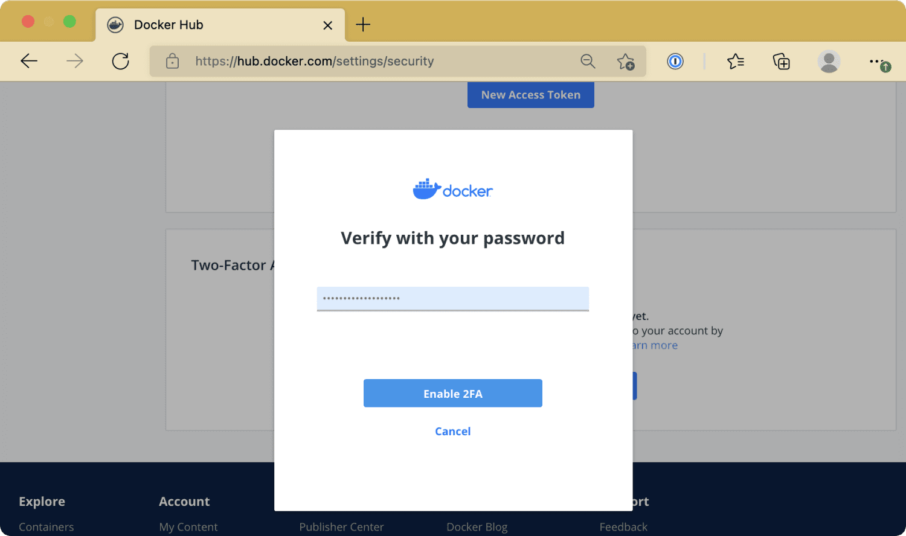Add page to favorites with star-plus icon
Screen dimensions: 906x536
(x=626, y=62)
